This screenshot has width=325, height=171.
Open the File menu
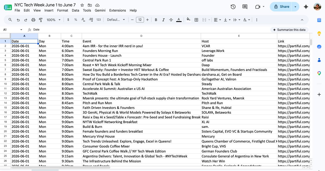[17, 10]
